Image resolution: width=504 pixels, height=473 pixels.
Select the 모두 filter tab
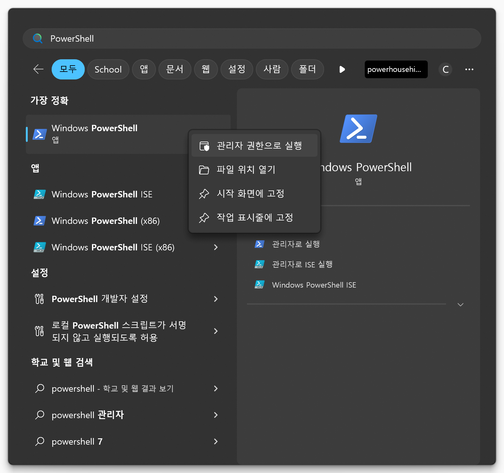[x=68, y=69]
